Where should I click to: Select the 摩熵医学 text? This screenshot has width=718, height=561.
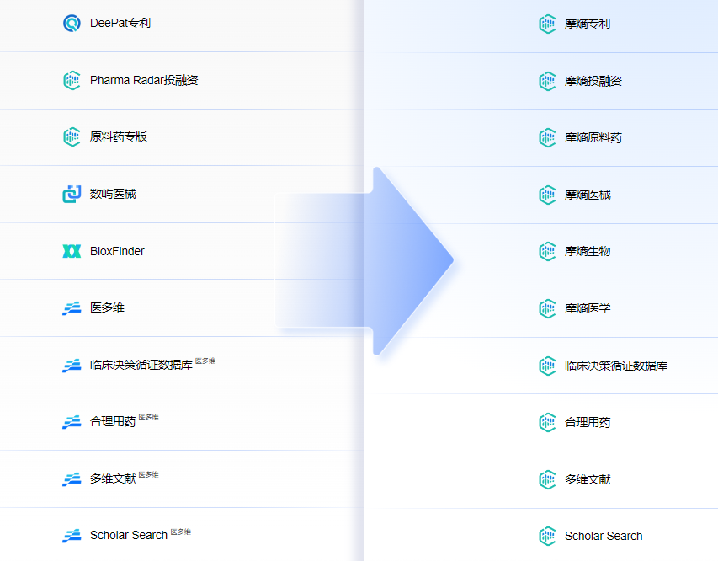point(588,308)
